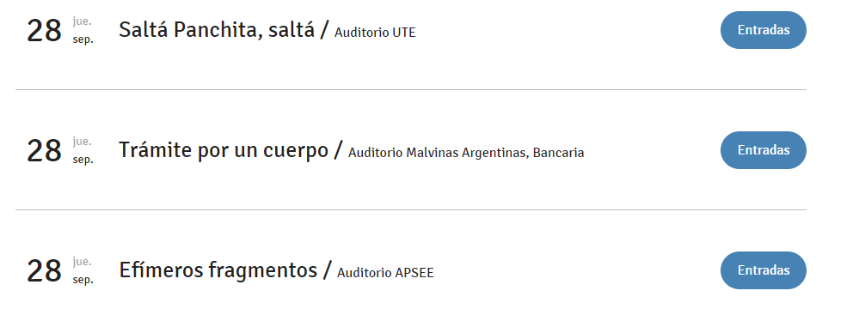Image resolution: width=859 pixels, height=315 pixels.
Task: Click the jue. label in Efímeros fragmentos row
Action: (x=83, y=263)
